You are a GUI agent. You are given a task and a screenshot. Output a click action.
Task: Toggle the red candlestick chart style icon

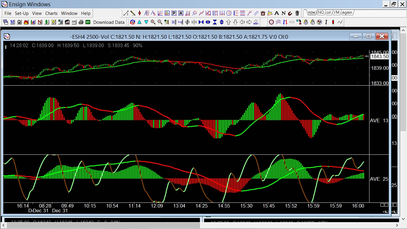point(333,22)
